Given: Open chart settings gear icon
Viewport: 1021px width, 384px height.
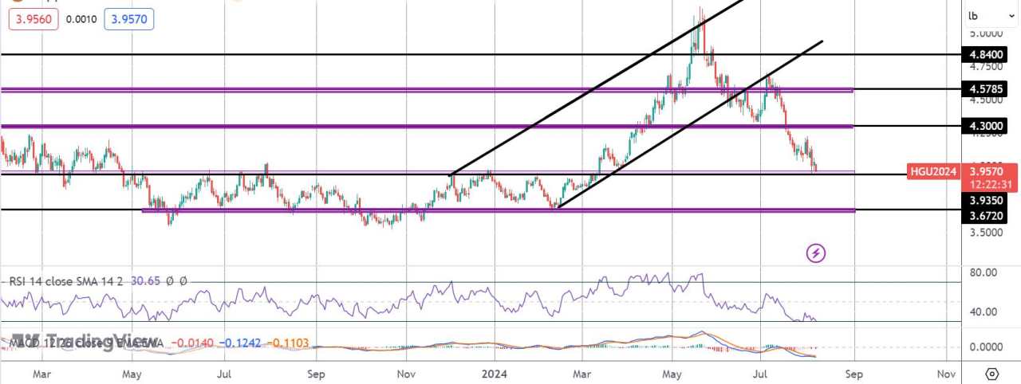Looking at the screenshot, I should (x=991, y=374).
